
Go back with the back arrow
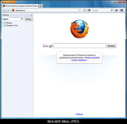click(x=4, y=10)
